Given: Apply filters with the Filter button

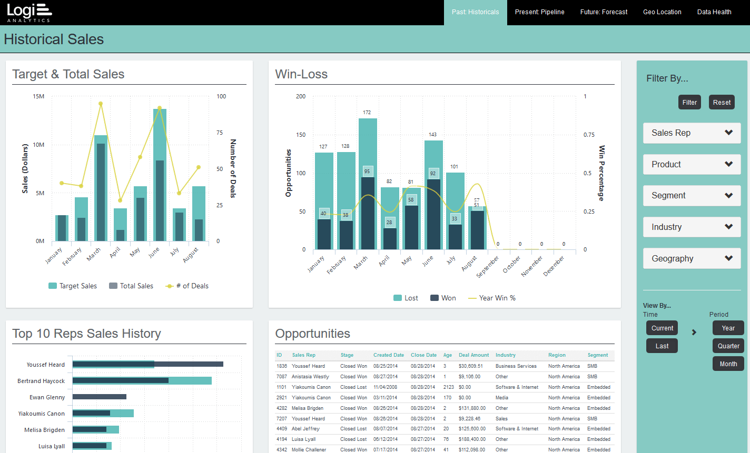Looking at the screenshot, I should 689,103.
